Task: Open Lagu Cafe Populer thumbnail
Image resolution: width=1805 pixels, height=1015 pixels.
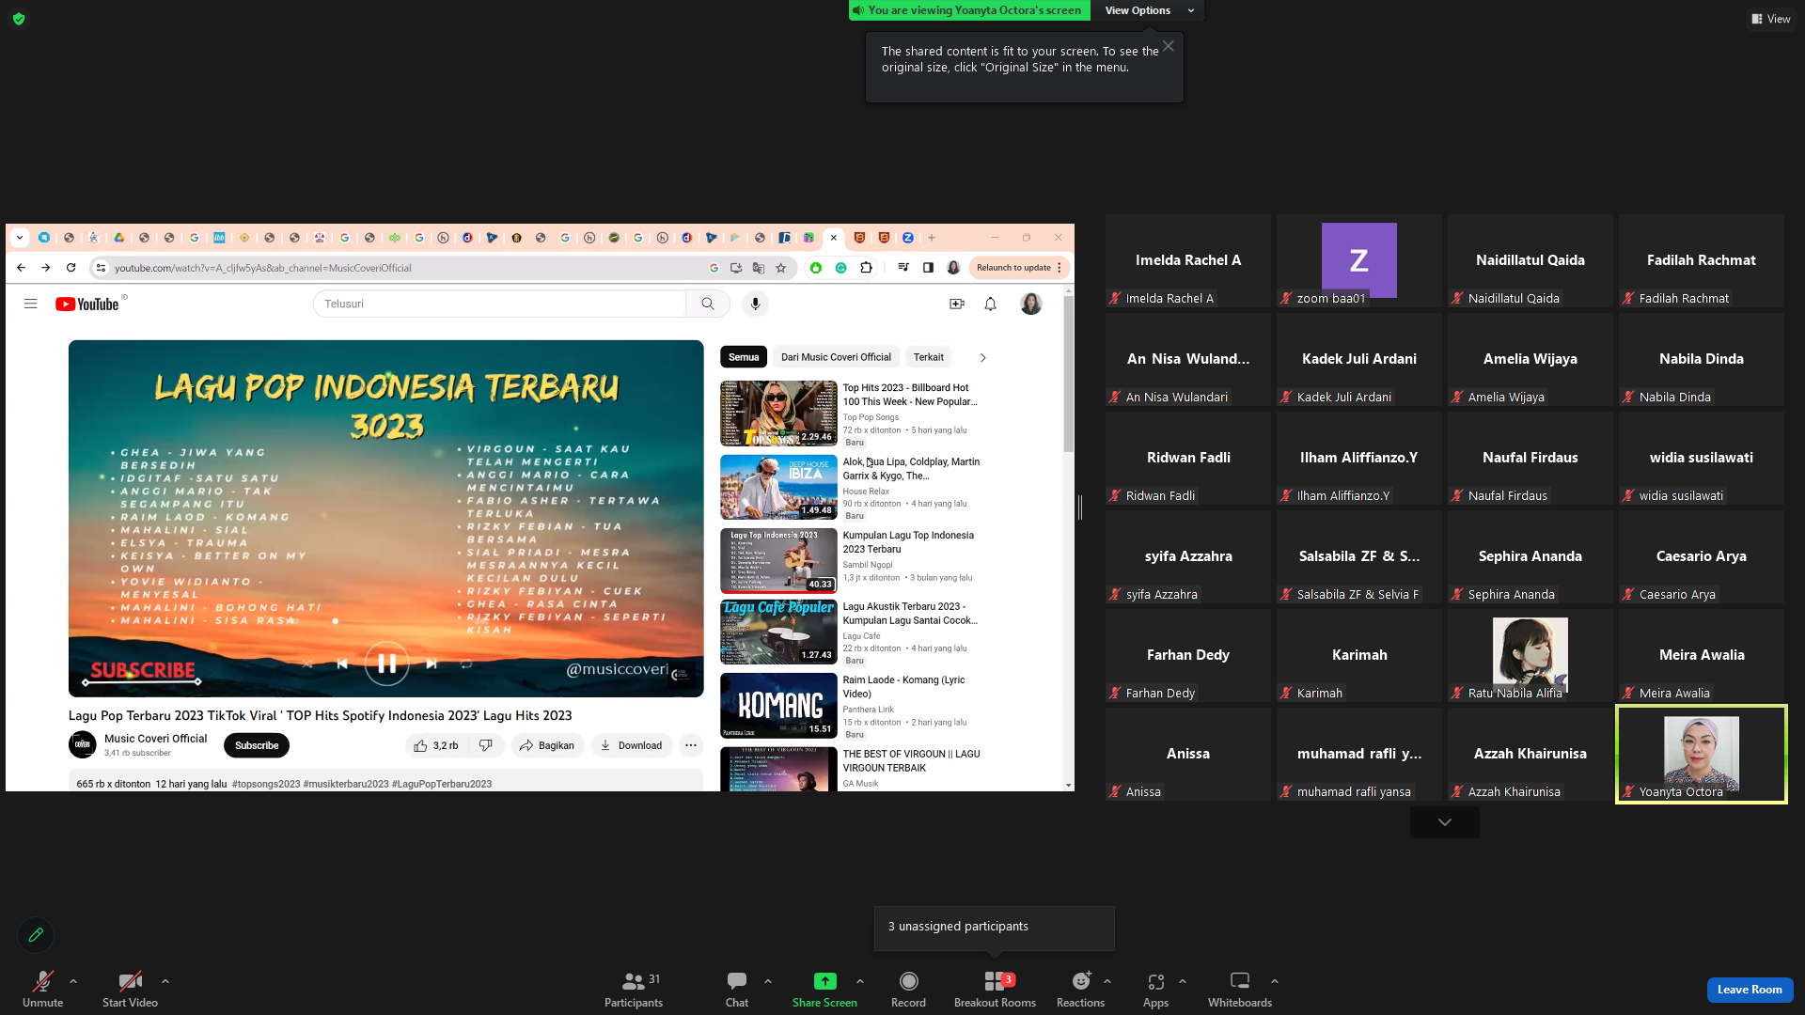Action: [778, 632]
